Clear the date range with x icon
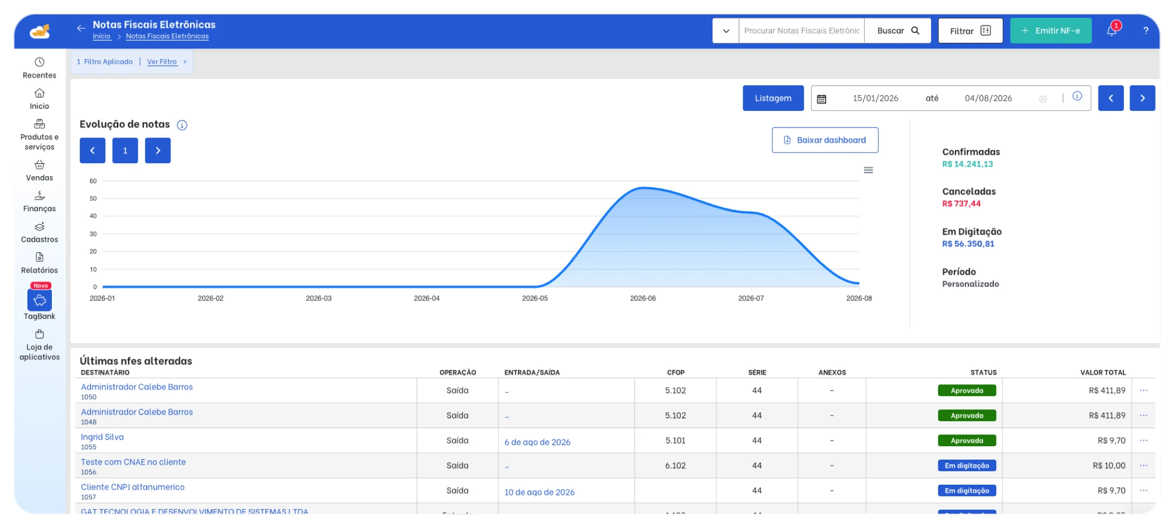The image size is (1174, 527). pos(1042,99)
